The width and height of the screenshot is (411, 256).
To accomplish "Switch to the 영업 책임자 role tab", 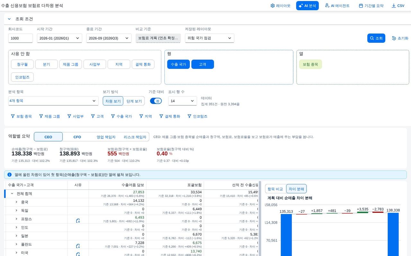I will click(x=106, y=137).
